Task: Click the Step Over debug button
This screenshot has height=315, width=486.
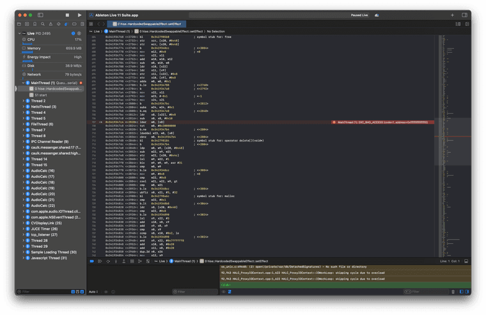Action: [108, 261]
